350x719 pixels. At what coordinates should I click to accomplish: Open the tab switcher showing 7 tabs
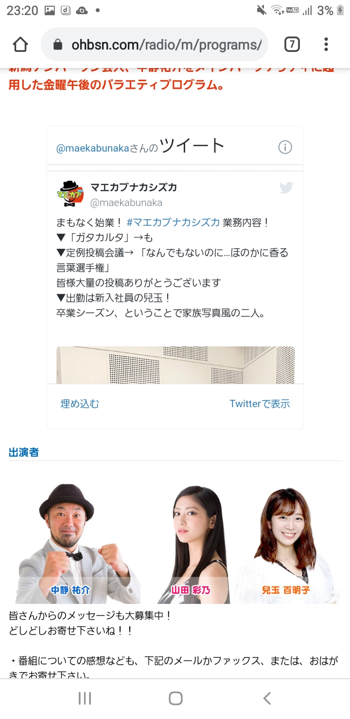[292, 45]
